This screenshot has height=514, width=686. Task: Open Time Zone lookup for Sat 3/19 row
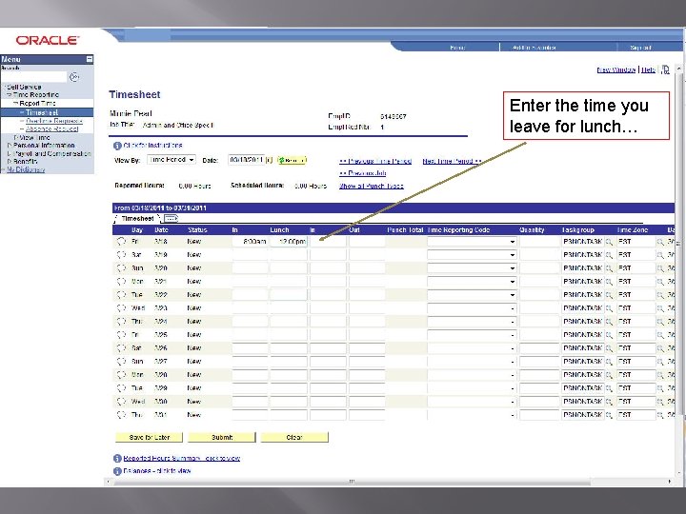(660, 255)
